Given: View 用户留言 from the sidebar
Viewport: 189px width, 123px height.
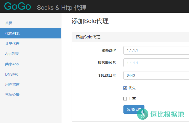Looking at the screenshot, I should coord(12,85).
